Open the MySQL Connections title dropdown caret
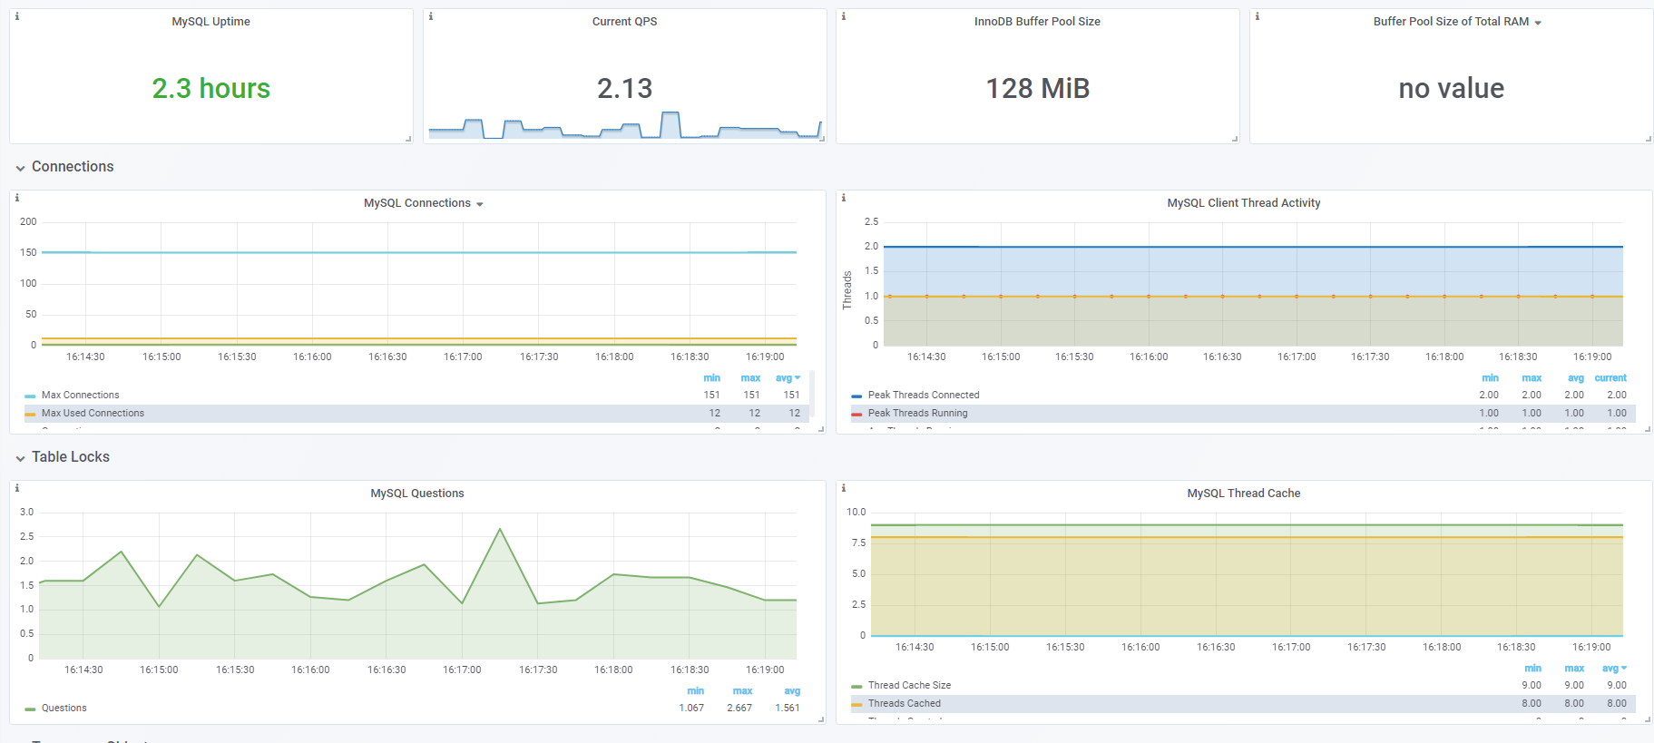Image resolution: width=1654 pixels, height=743 pixels. (480, 204)
